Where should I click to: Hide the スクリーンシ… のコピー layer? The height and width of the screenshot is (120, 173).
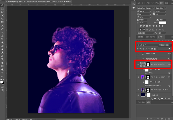tap(138, 77)
